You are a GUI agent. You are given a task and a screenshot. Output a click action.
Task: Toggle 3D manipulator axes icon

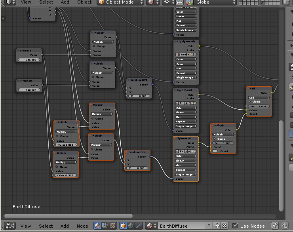190,2
